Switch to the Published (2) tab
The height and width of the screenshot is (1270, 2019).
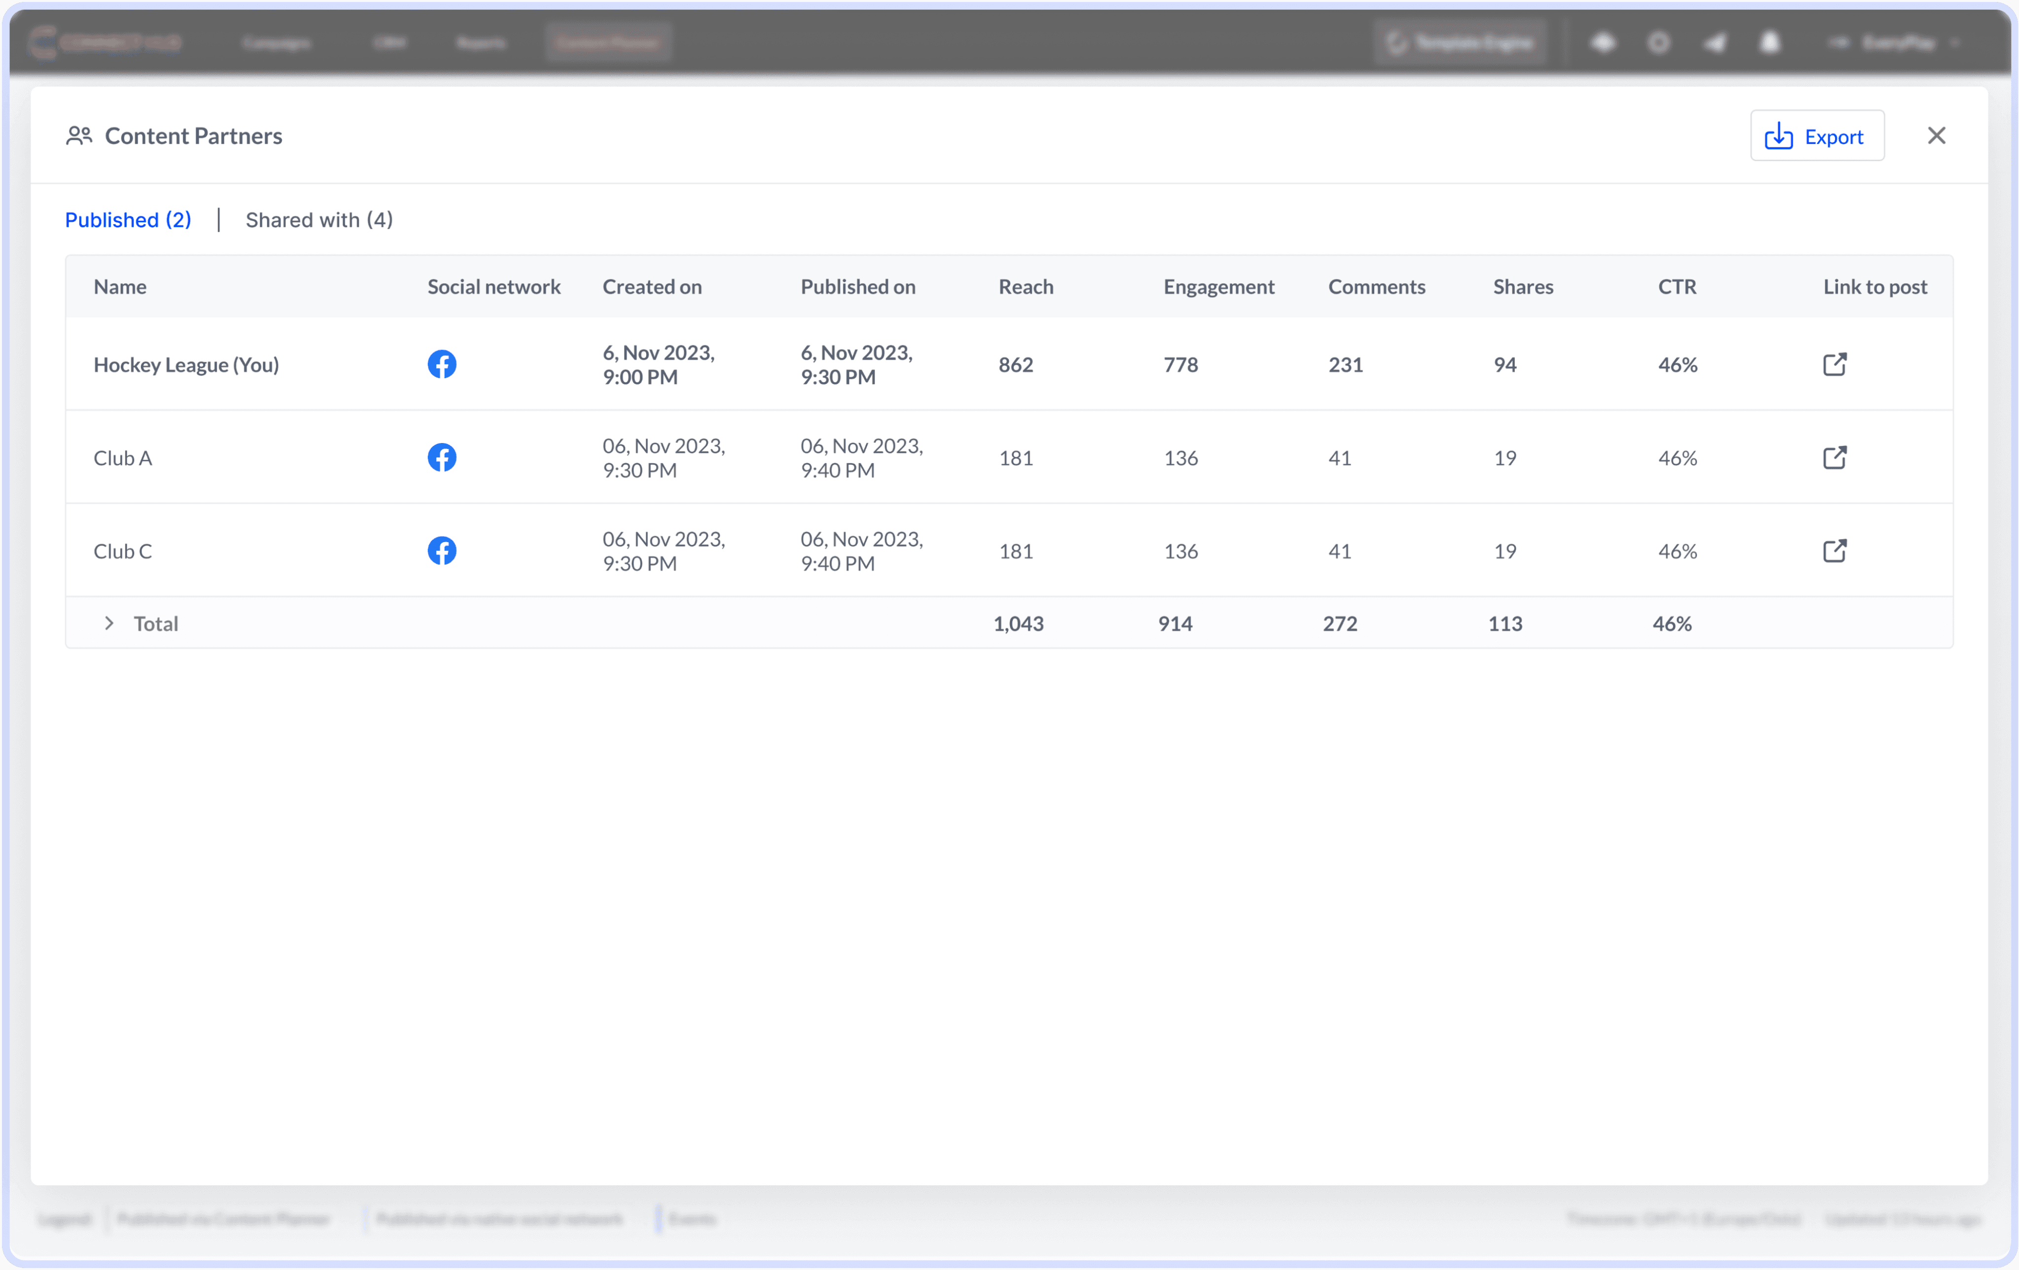[128, 220]
